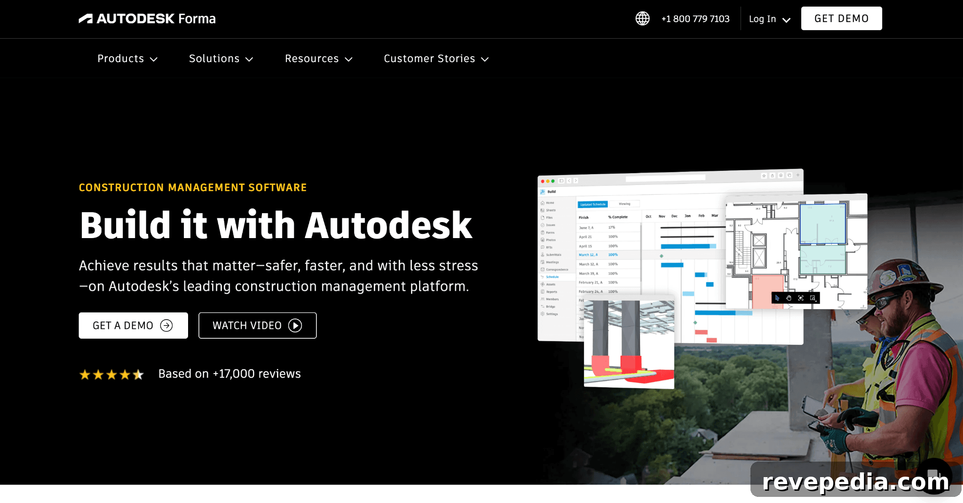963x503 pixels.
Task: Click the WATCH VIDEO button
Action: pyautogui.click(x=257, y=326)
